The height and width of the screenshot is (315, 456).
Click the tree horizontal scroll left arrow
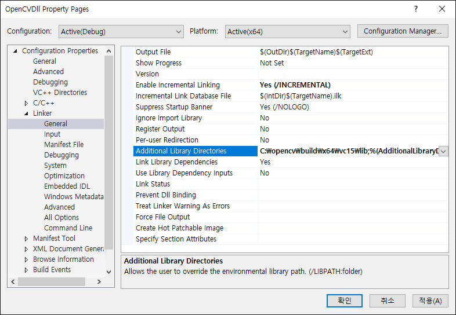click(x=13, y=281)
